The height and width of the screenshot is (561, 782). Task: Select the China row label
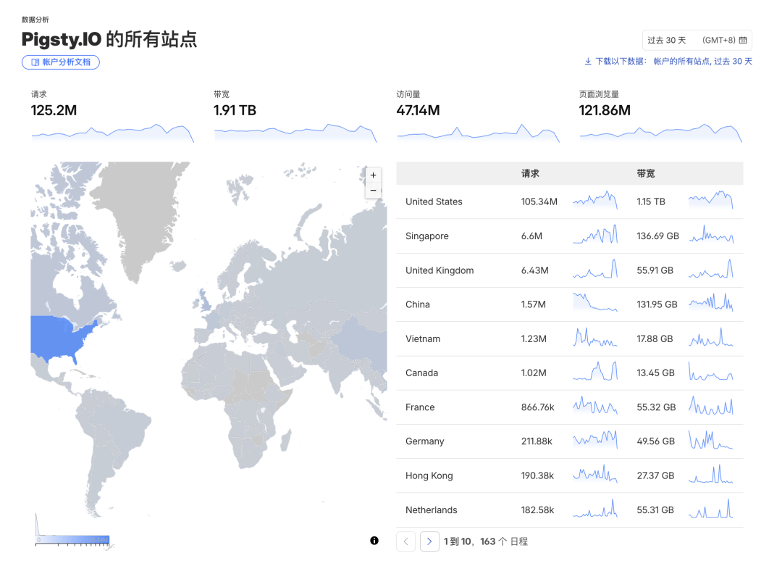(x=418, y=304)
